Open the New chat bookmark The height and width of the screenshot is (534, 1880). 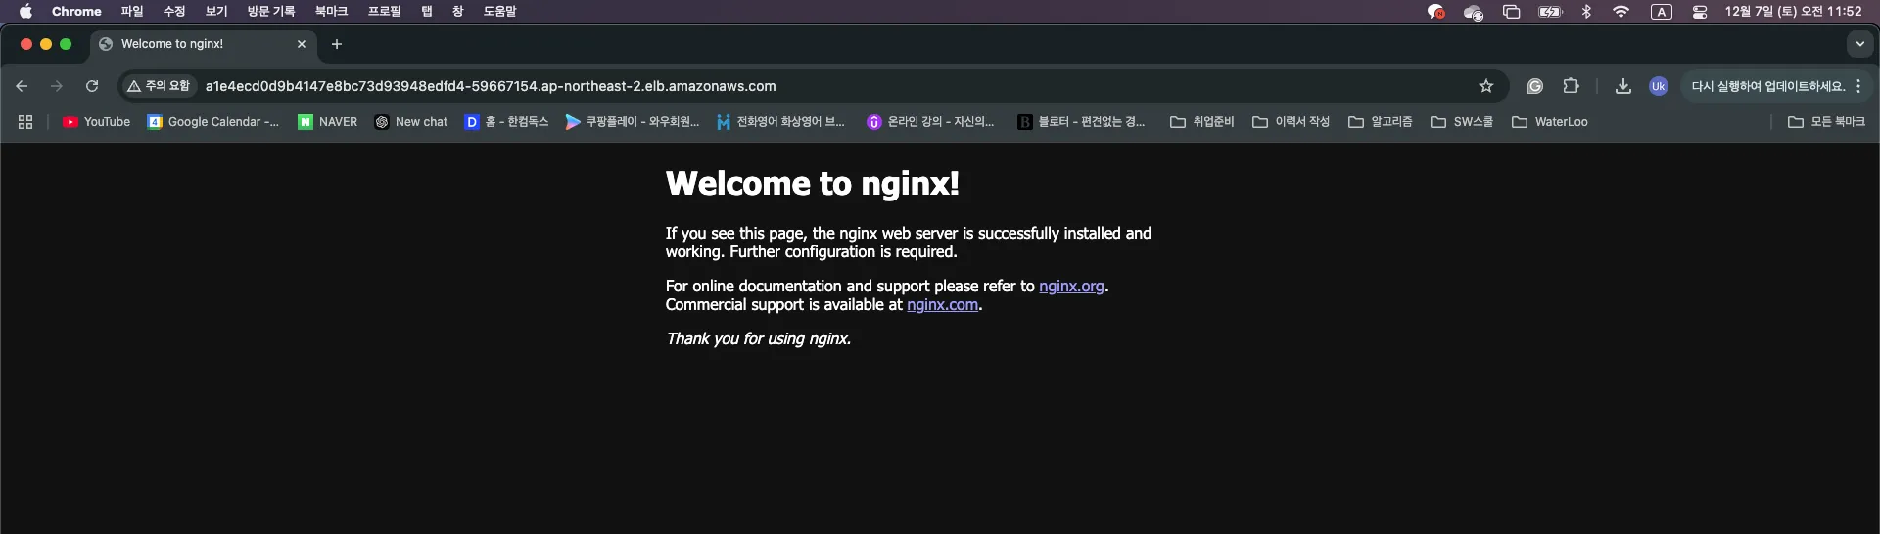pos(411,122)
